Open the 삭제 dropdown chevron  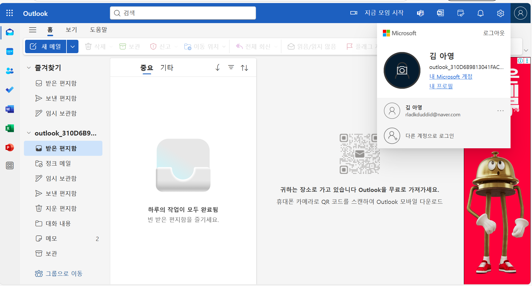(111, 46)
